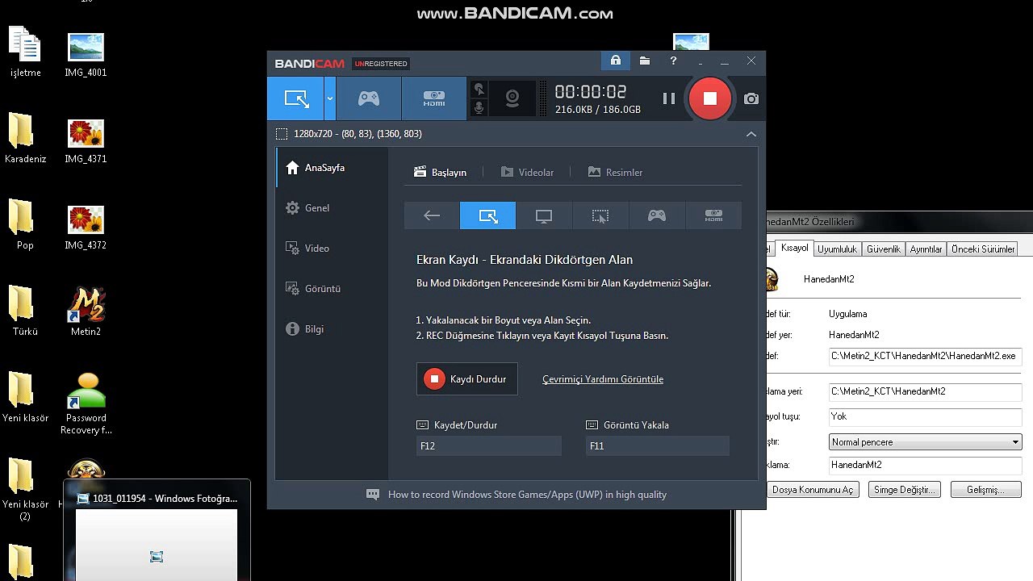Open the Normal pencere dropdown
This screenshot has width=1033, height=581.
(x=925, y=442)
